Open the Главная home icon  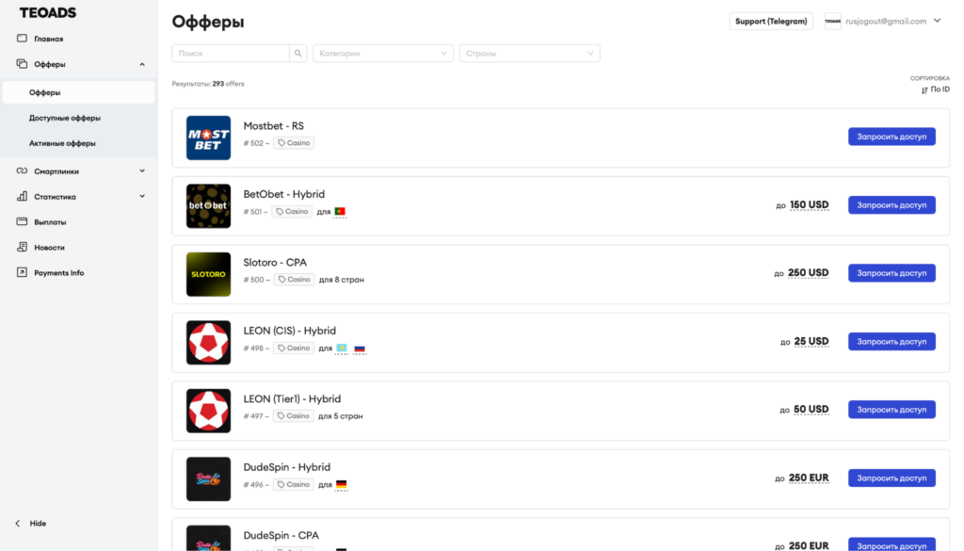(23, 38)
